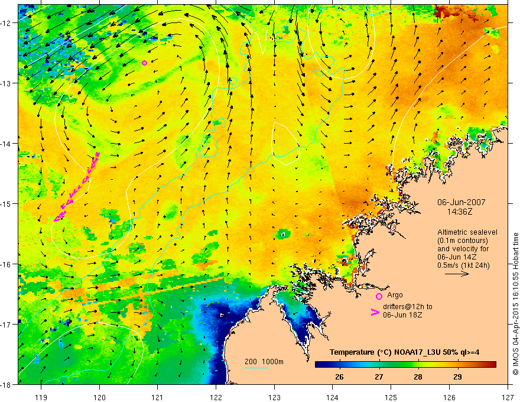Click the '(0.1m contours)' text
520x402 pixels.
tap(463, 241)
